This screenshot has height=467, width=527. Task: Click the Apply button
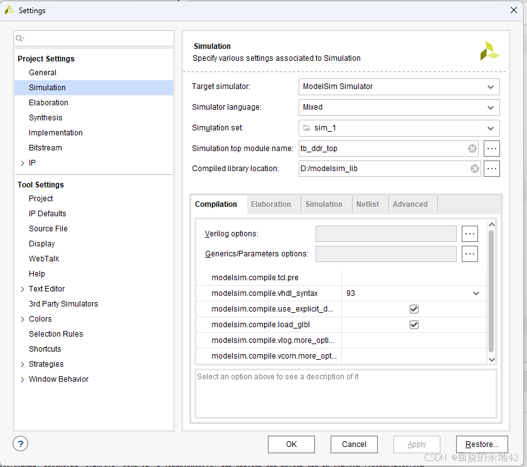[x=417, y=444]
